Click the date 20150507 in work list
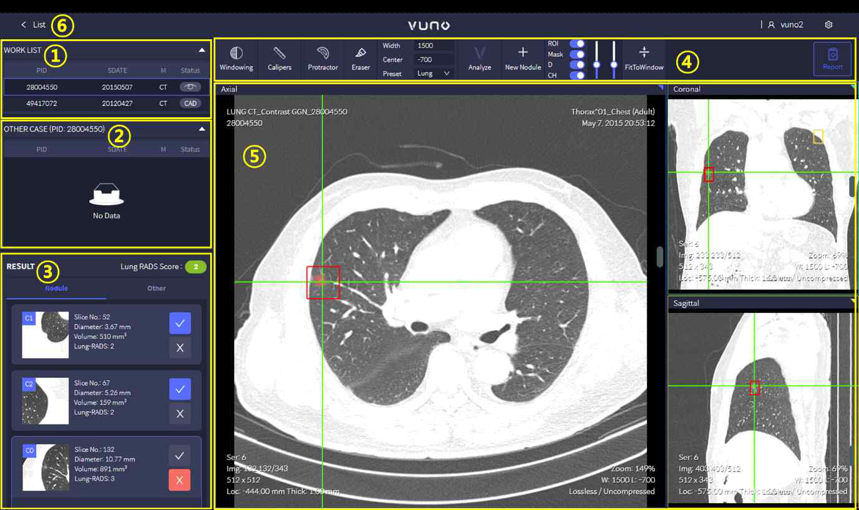Image resolution: width=859 pixels, height=510 pixels. (117, 88)
